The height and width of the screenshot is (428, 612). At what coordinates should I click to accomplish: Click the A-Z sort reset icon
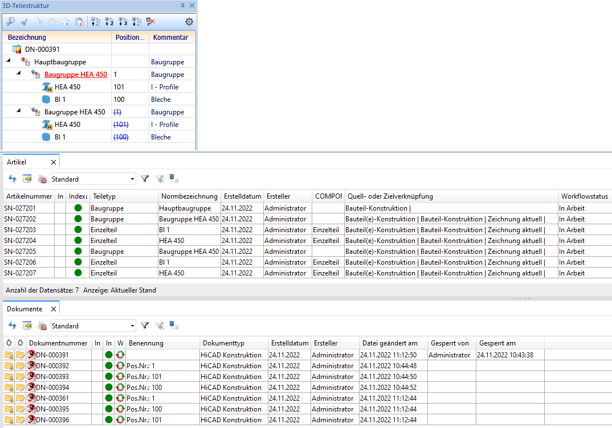[150, 22]
